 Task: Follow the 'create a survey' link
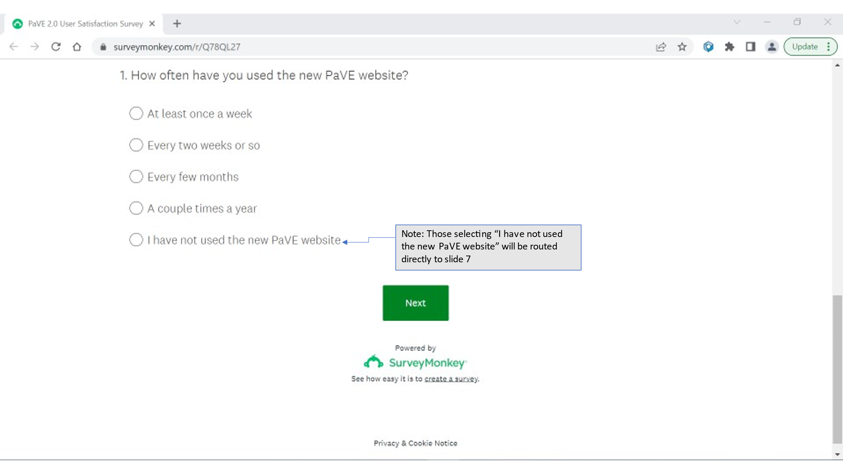point(451,379)
